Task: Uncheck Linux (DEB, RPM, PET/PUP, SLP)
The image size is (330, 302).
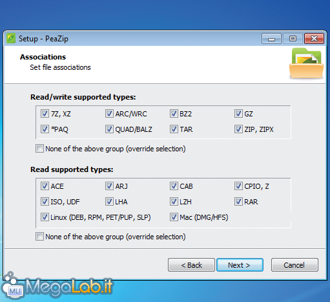Action: tap(45, 217)
